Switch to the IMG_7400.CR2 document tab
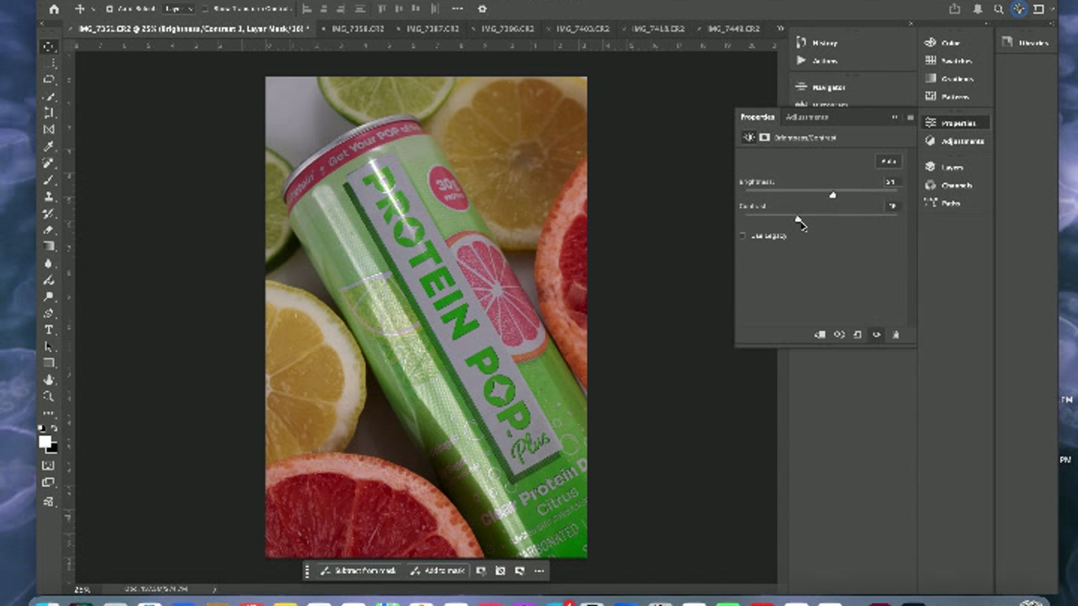Image resolution: width=1078 pixels, height=606 pixels. 583,28
